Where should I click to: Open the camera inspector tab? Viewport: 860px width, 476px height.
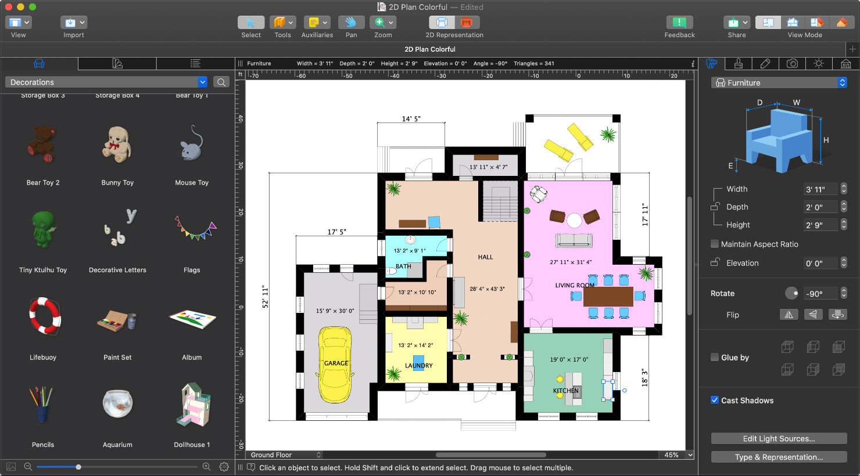[x=792, y=63]
